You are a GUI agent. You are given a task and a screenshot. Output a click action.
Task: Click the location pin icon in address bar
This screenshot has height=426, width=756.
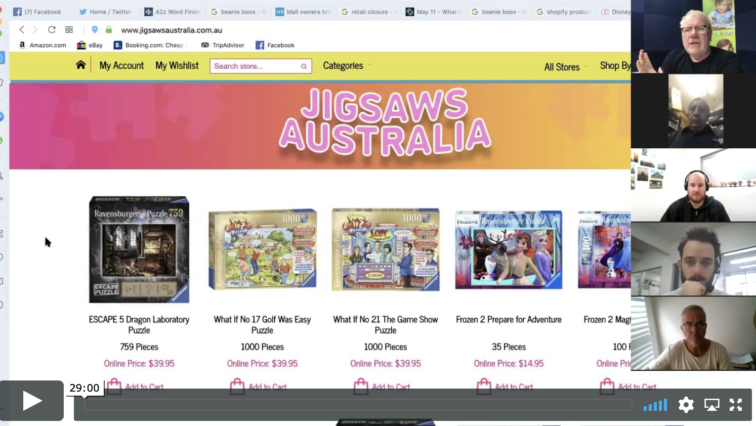click(x=95, y=30)
